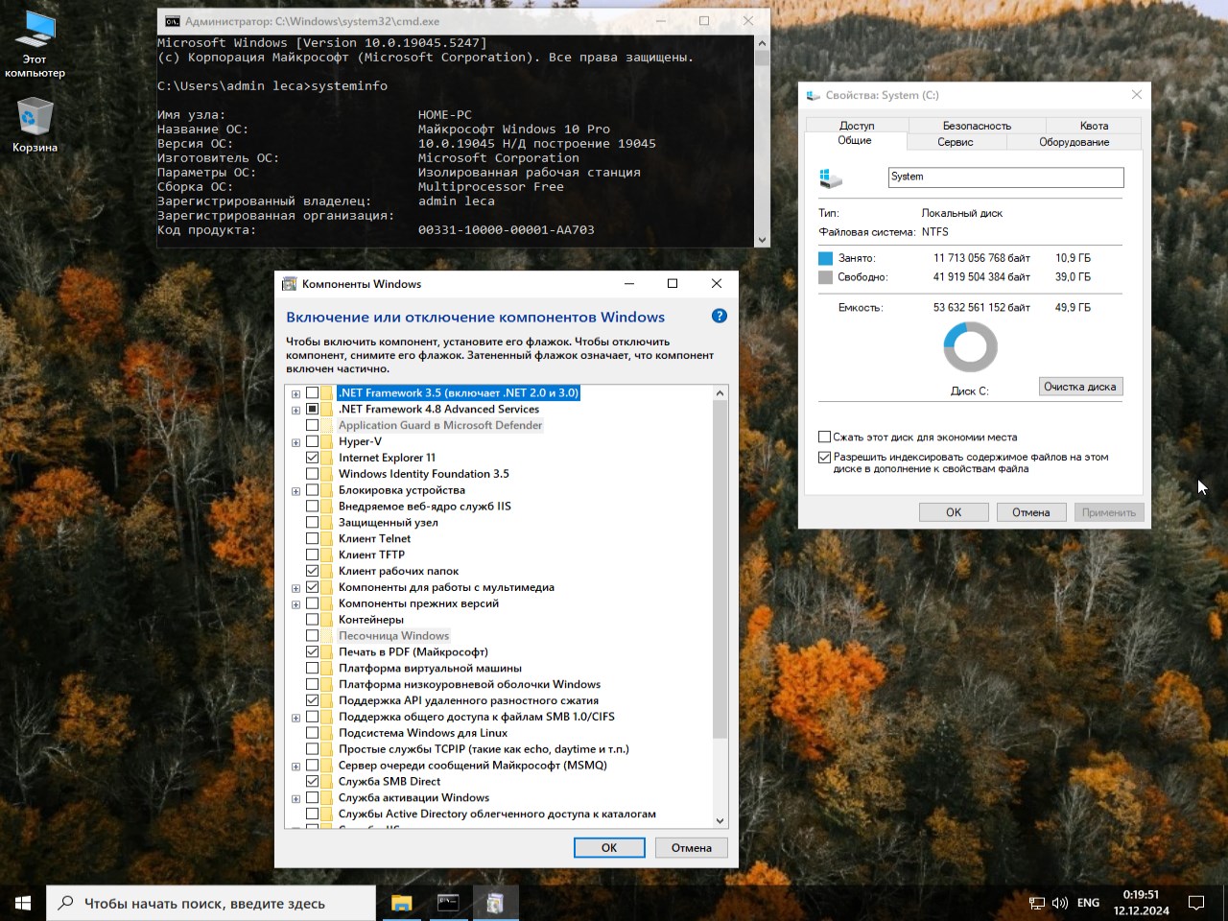Expand Служба активации Windows node
Screen dimensions: 1228x921
295,798
